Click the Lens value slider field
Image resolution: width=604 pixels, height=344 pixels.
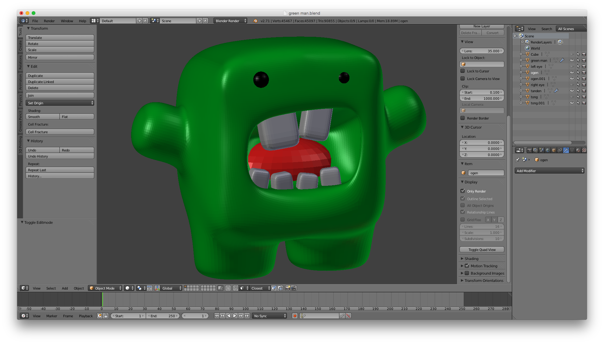click(482, 51)
